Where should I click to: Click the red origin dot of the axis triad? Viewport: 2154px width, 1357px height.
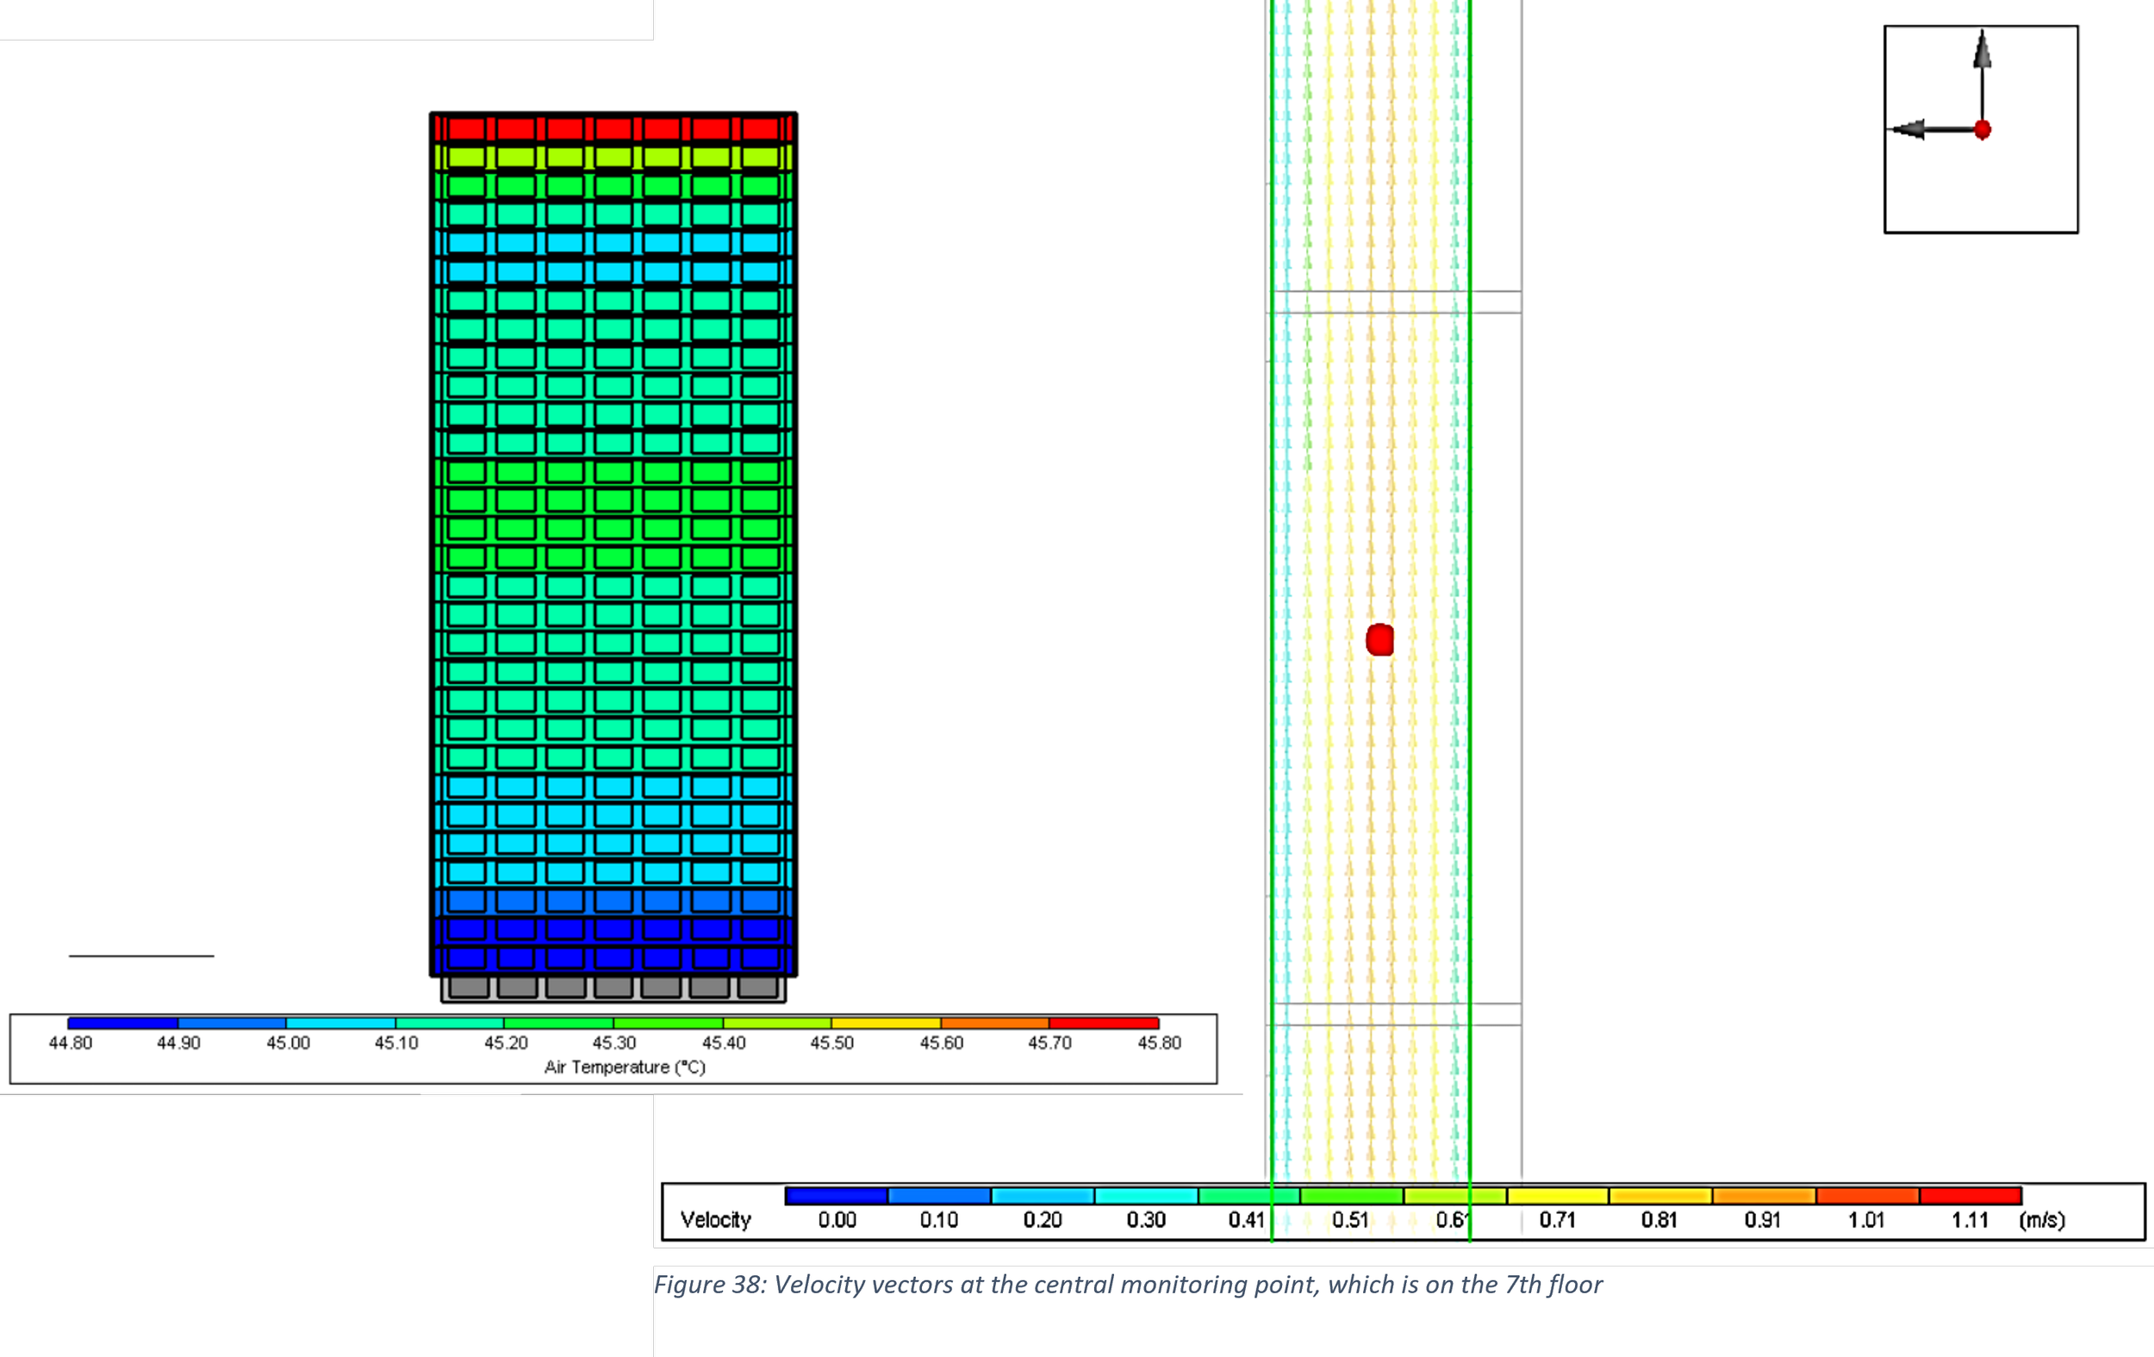[1983, 130]
